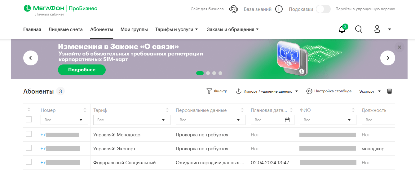Sort table by Номер column arrows
415x172 pixels.
click(85, 110)
